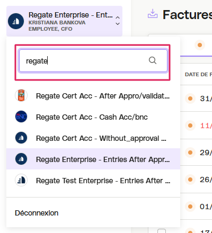Select Regate Cert Acc - After Appro/validat entry
This screenshot has width=212, height=233.
(x=93, y=96)
